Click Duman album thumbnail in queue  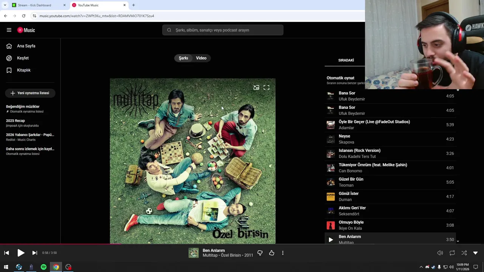[331, 196]
